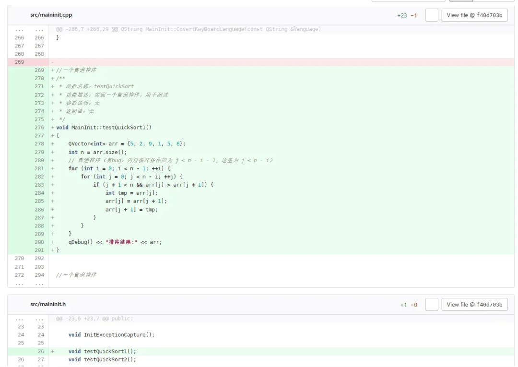Click View file @ f40d703b for maininit.h
Image resolution: width=518 pixels, height=367 pixels.
(x=474, y=305)
